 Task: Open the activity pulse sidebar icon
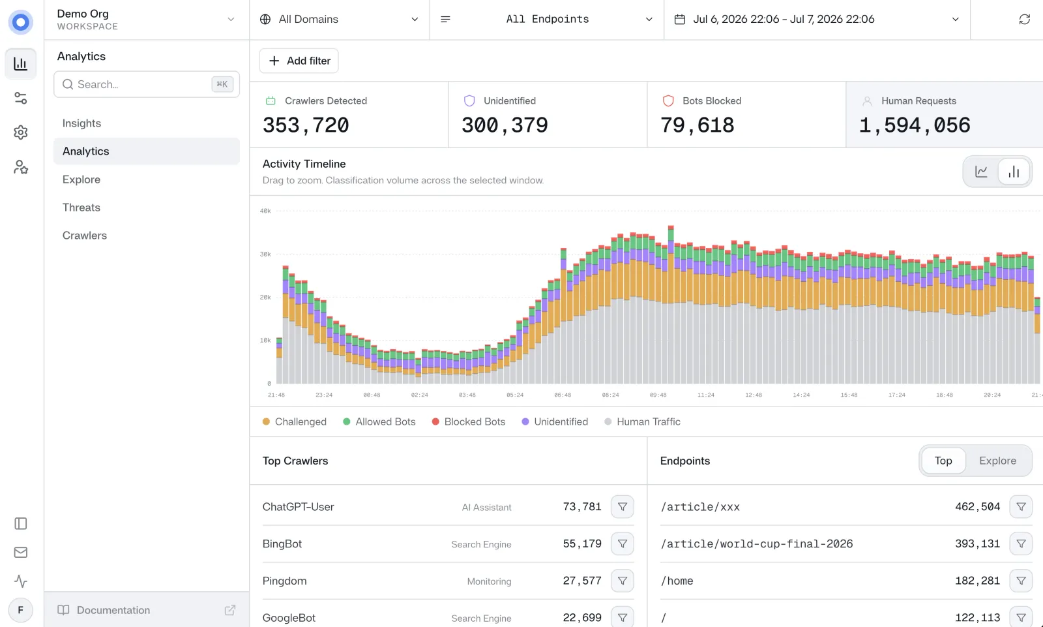(21, 581)
